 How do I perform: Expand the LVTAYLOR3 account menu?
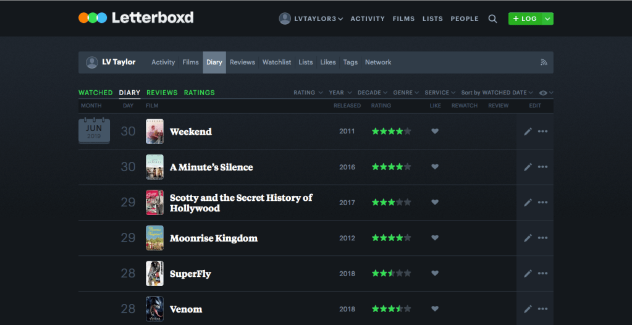pos(311,19)
